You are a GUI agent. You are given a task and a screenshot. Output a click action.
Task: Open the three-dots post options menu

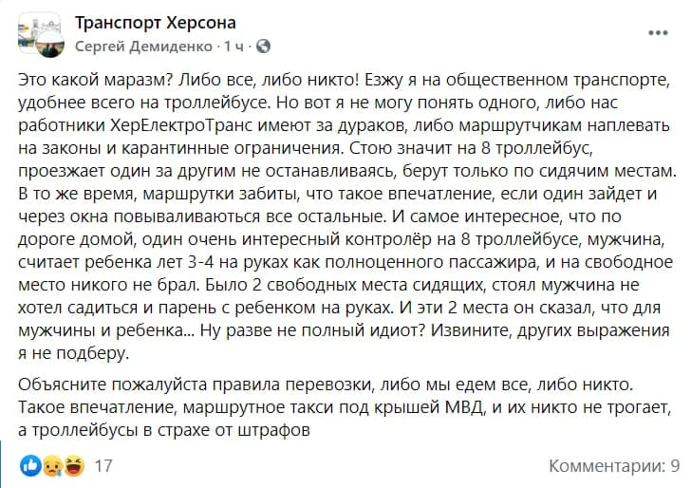[658, 32]
